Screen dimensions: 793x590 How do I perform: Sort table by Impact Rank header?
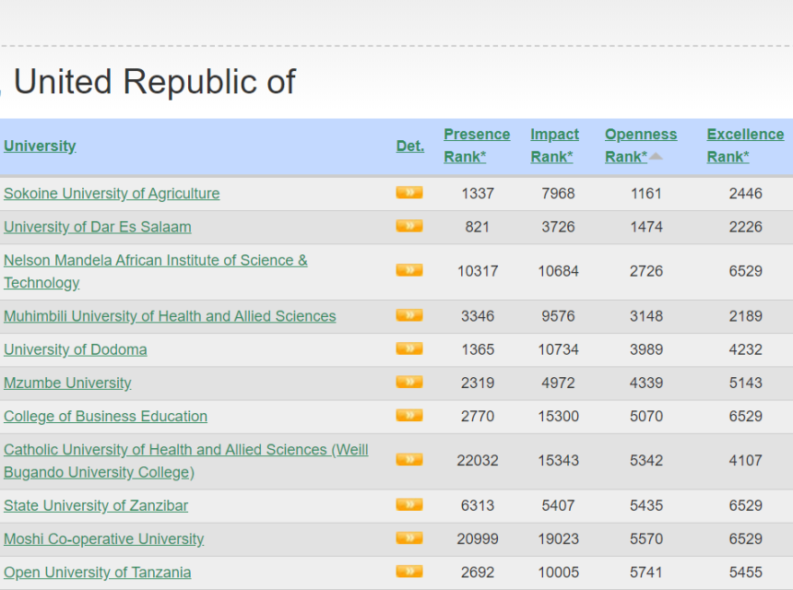point(554,145)
